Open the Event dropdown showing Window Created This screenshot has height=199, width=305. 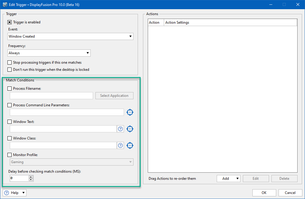pos(70,36)
